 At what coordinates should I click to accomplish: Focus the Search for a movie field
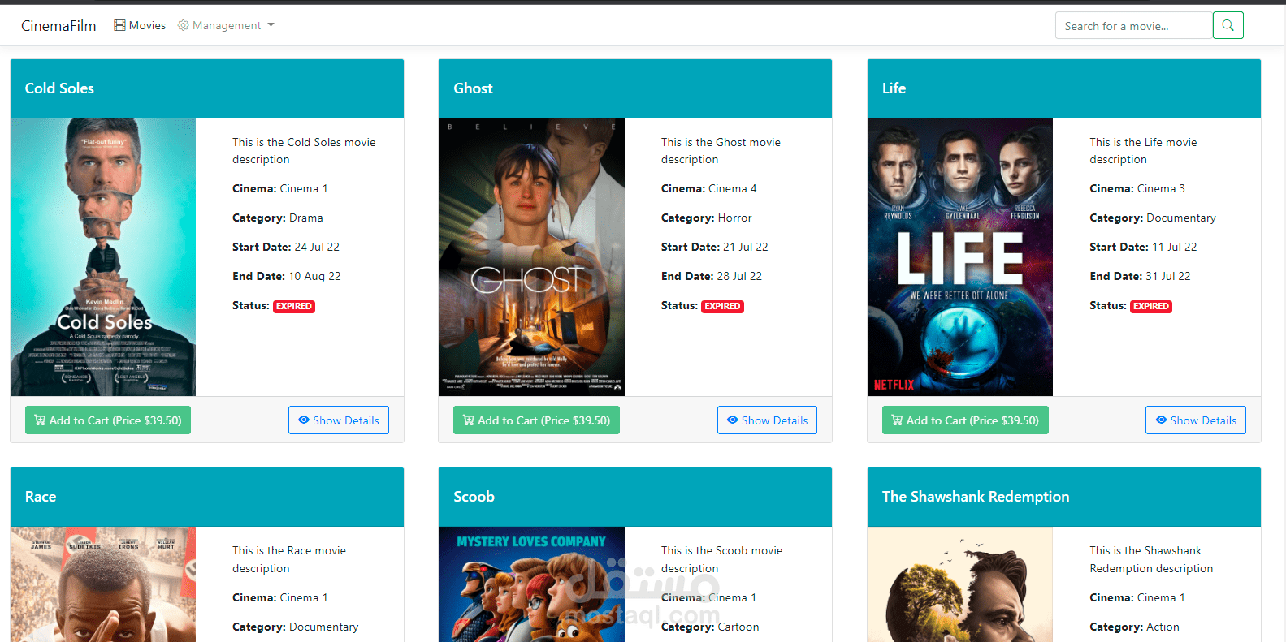click(1134, 25)
